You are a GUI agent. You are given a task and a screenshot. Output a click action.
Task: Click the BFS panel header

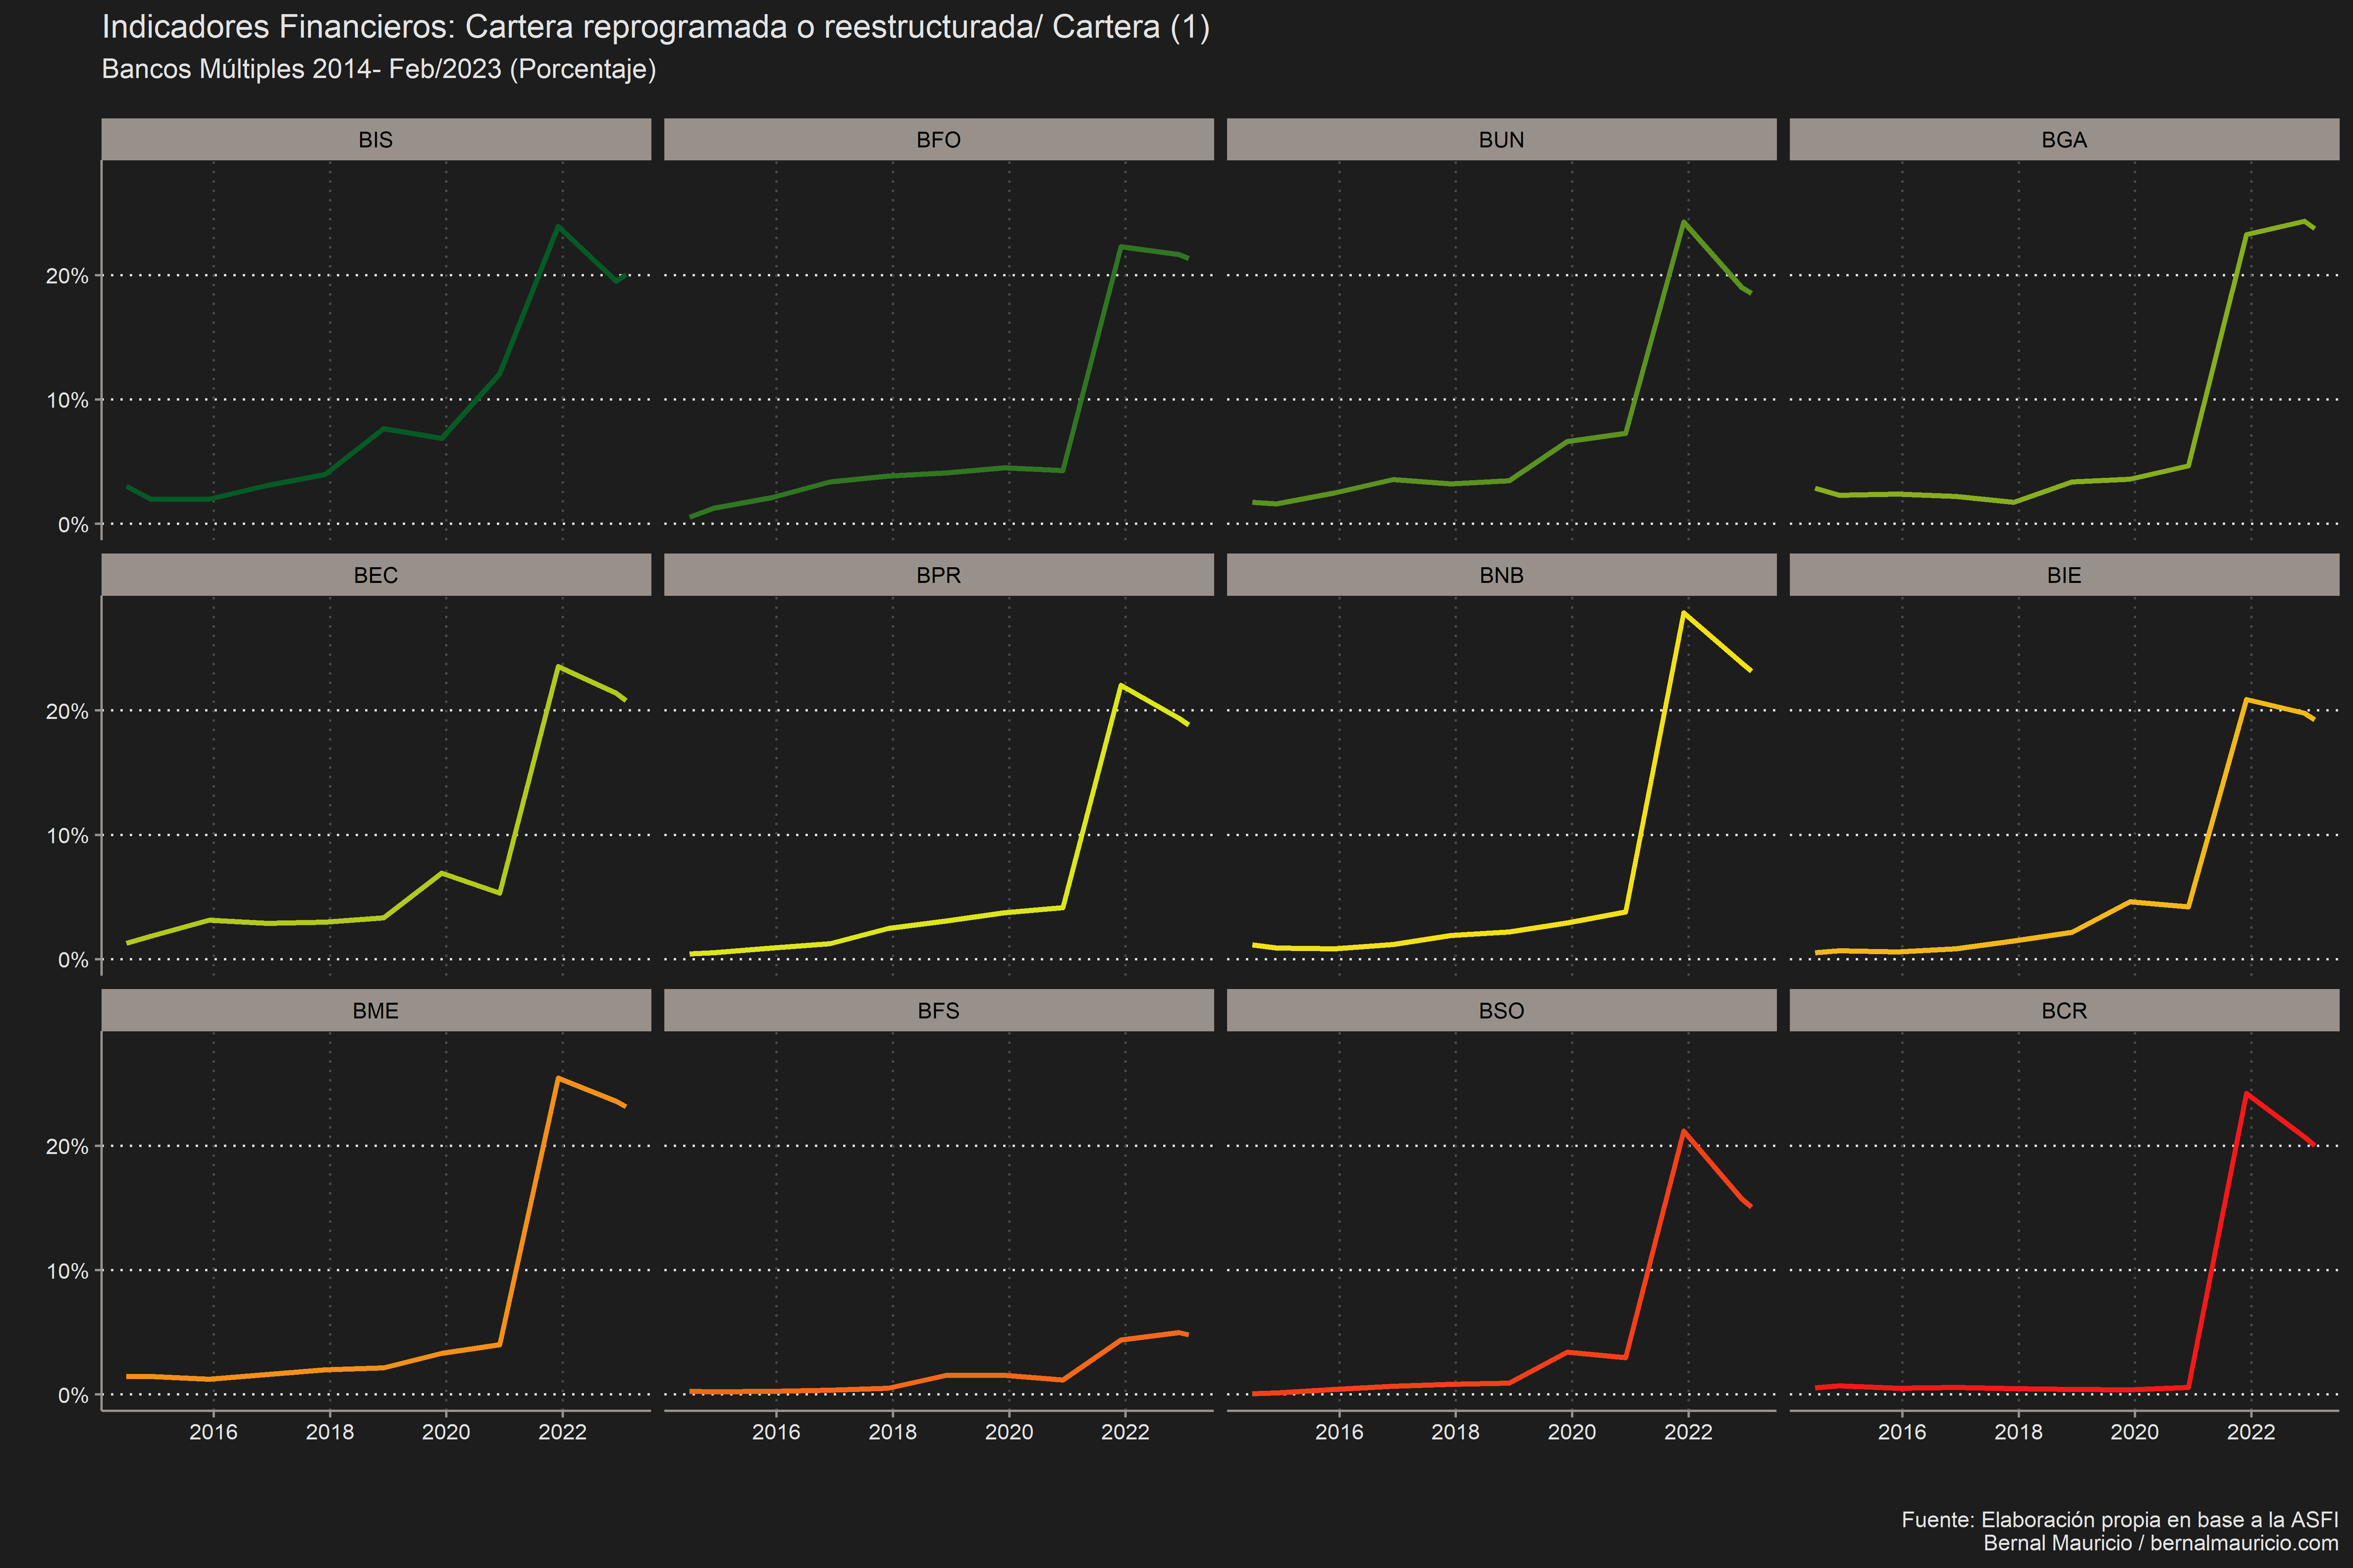tap(938, 1010)
